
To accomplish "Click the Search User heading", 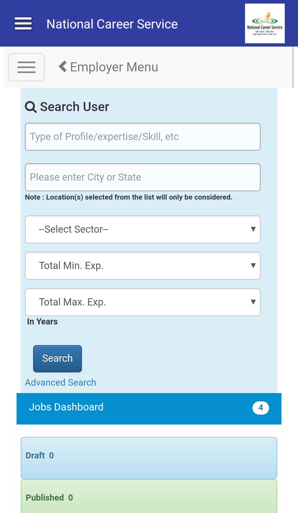I will (74, 107).
